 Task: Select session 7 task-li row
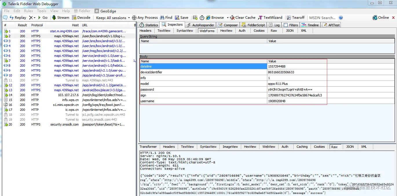pos(69,61)
